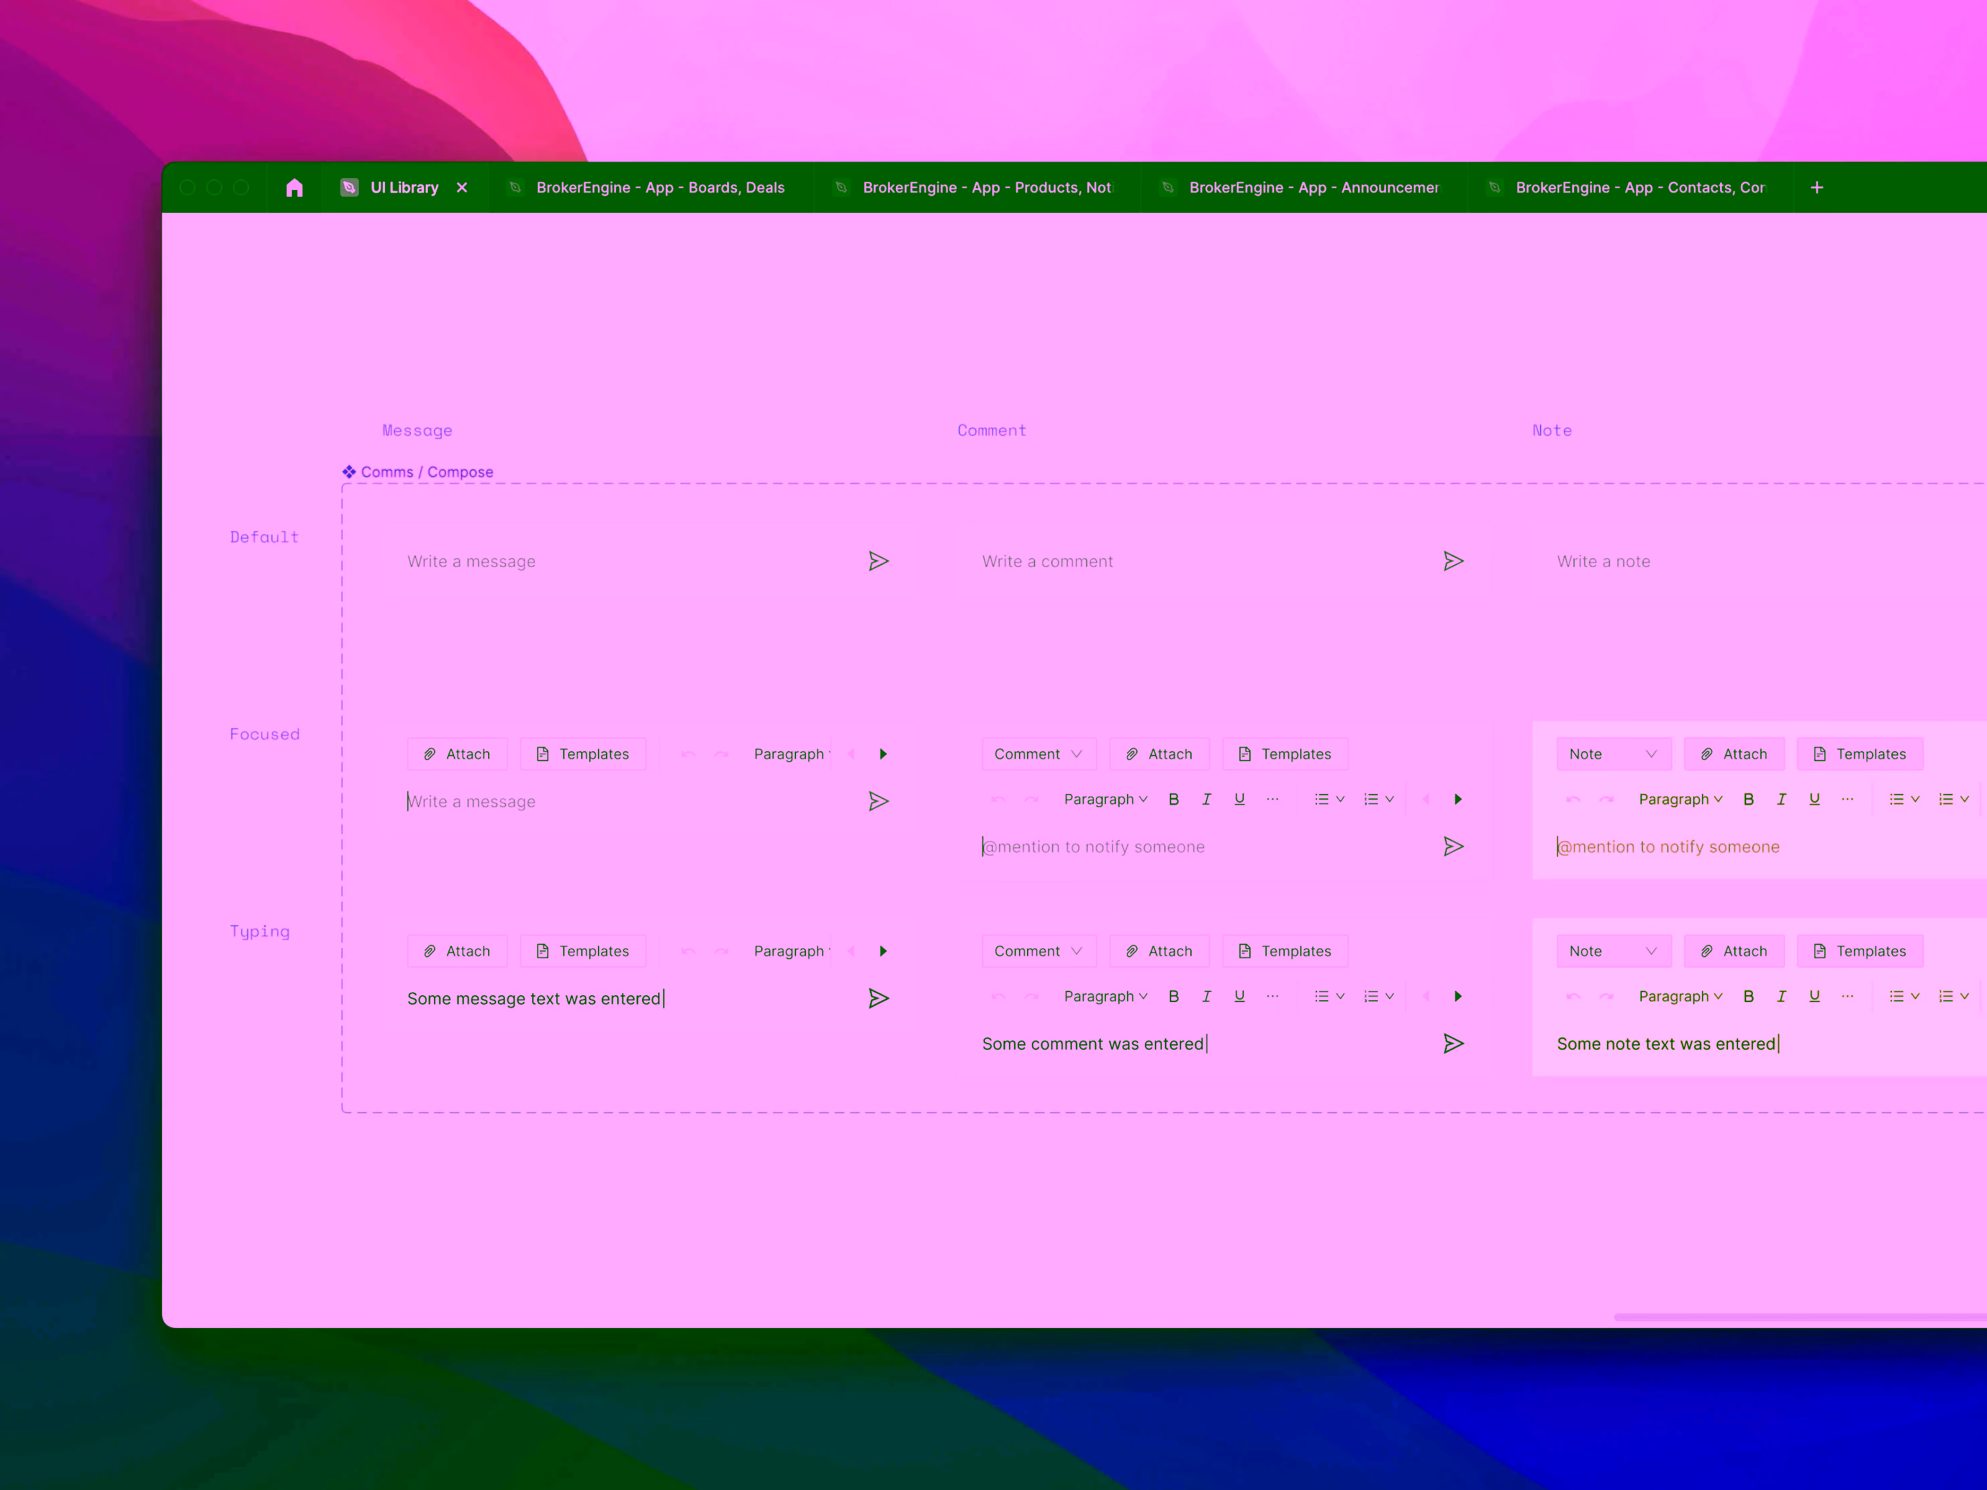Click the Home icon in the browser toolbar
Image resolution: width=1987 pixels, height=1490 pixels.
(295, 187)
